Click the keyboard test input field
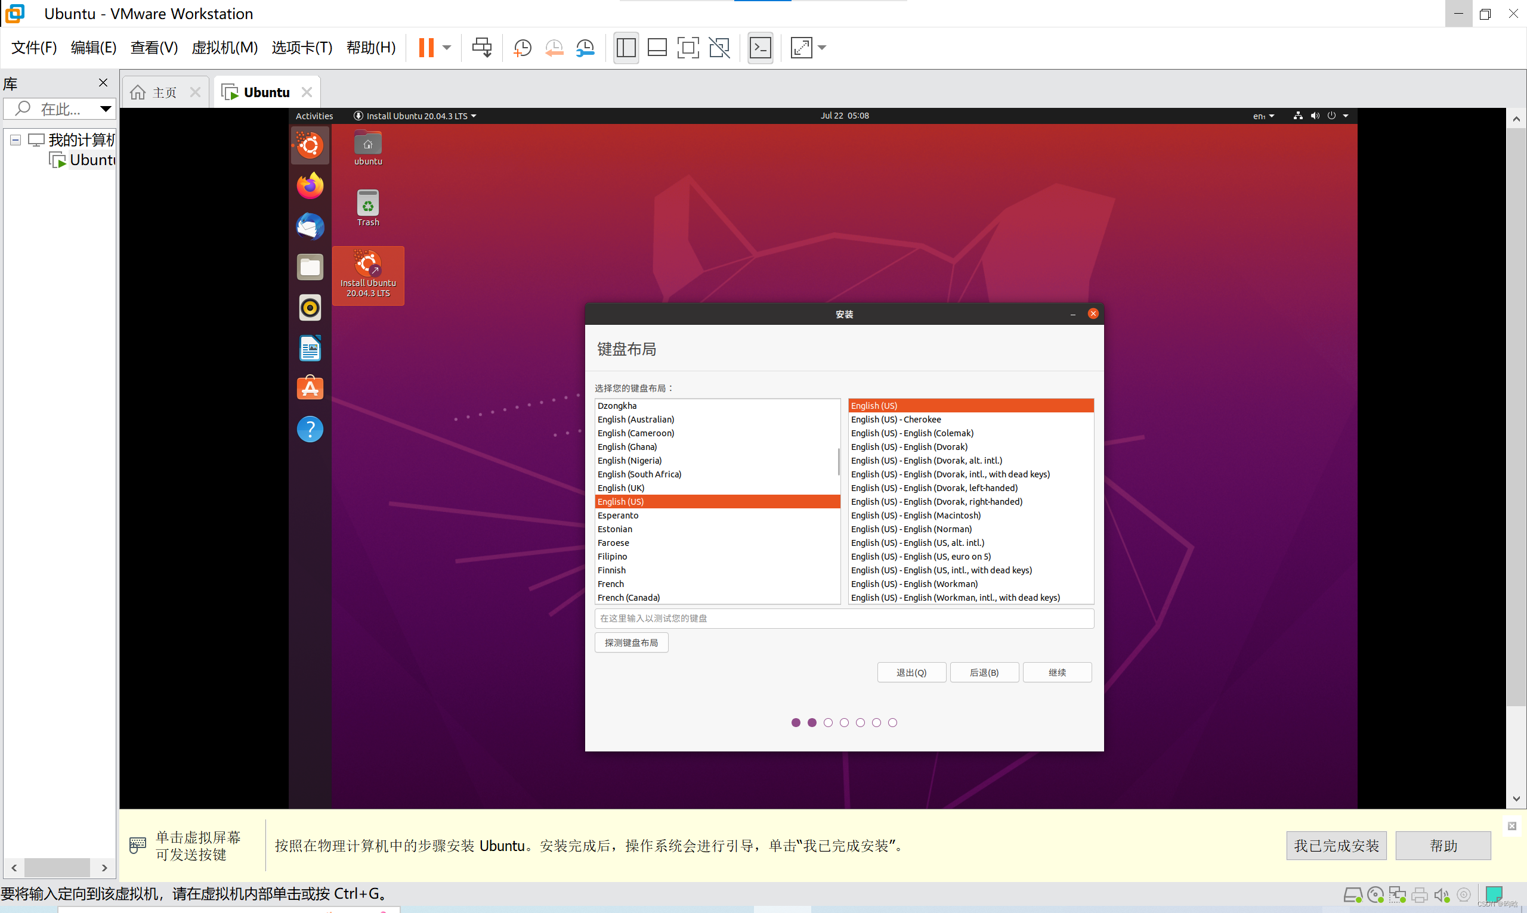This screenshot has width=1527, height=913. (x=843, y=619)
